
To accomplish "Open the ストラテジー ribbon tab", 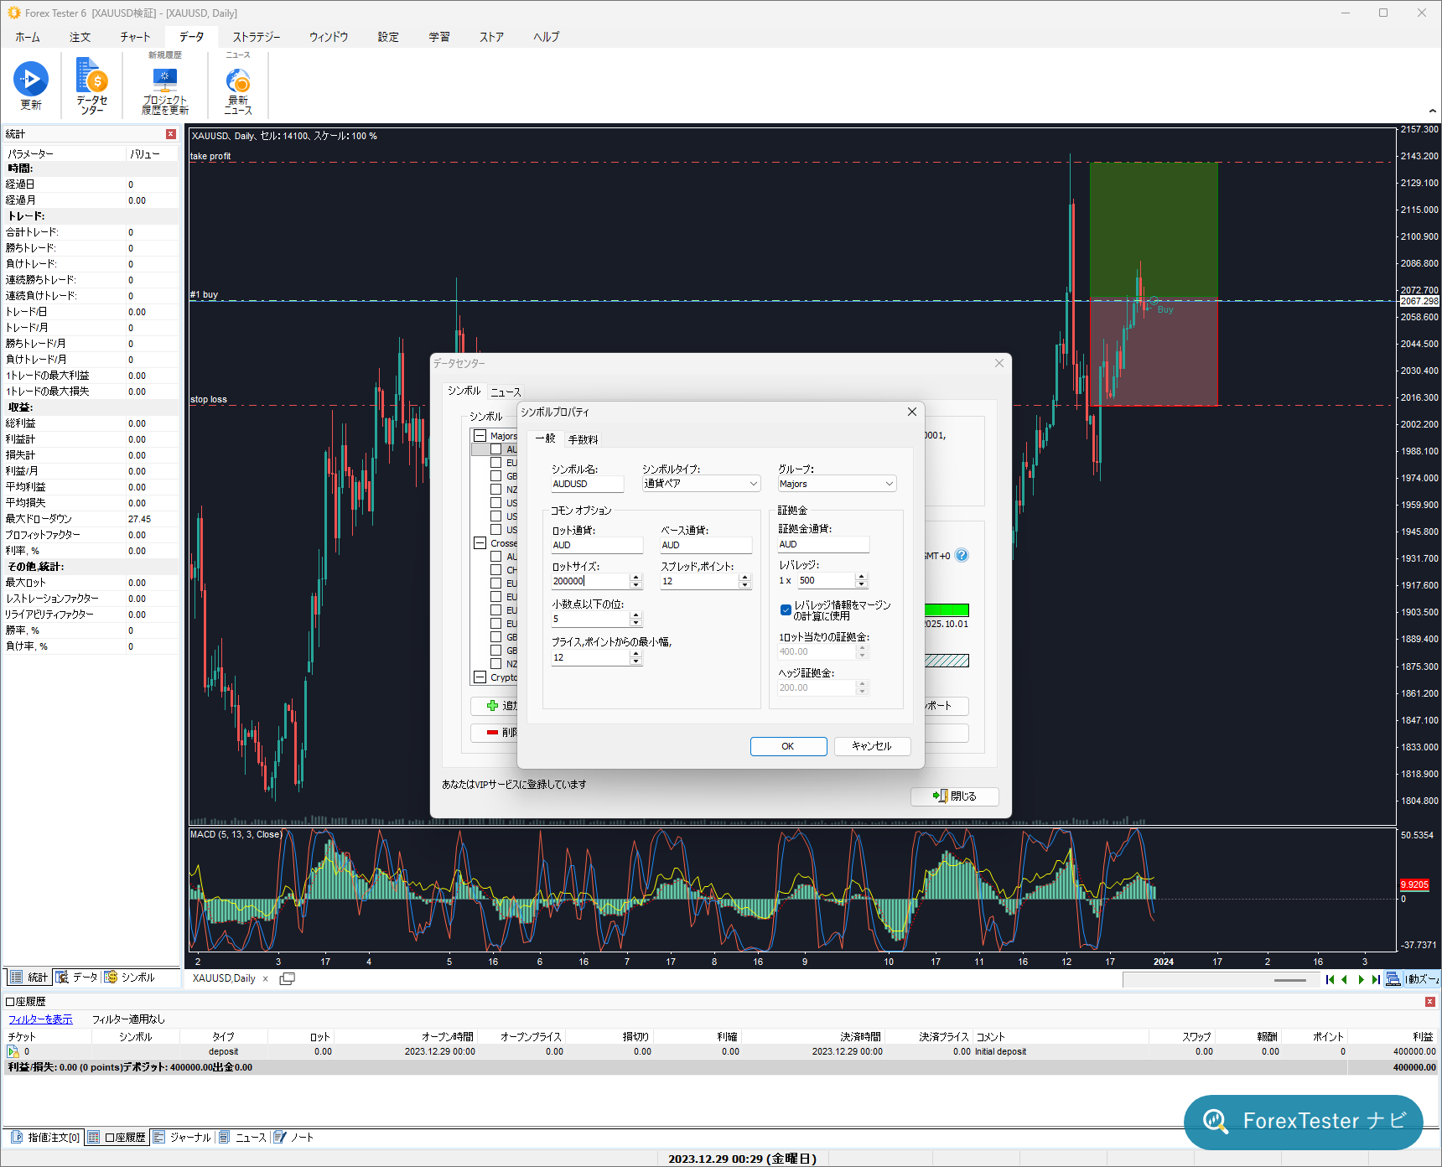I will point(257,37).
